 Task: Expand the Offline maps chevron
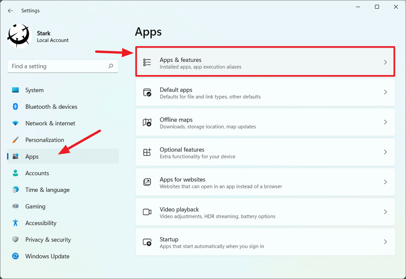pyautogui.click(x=385, y=122)
